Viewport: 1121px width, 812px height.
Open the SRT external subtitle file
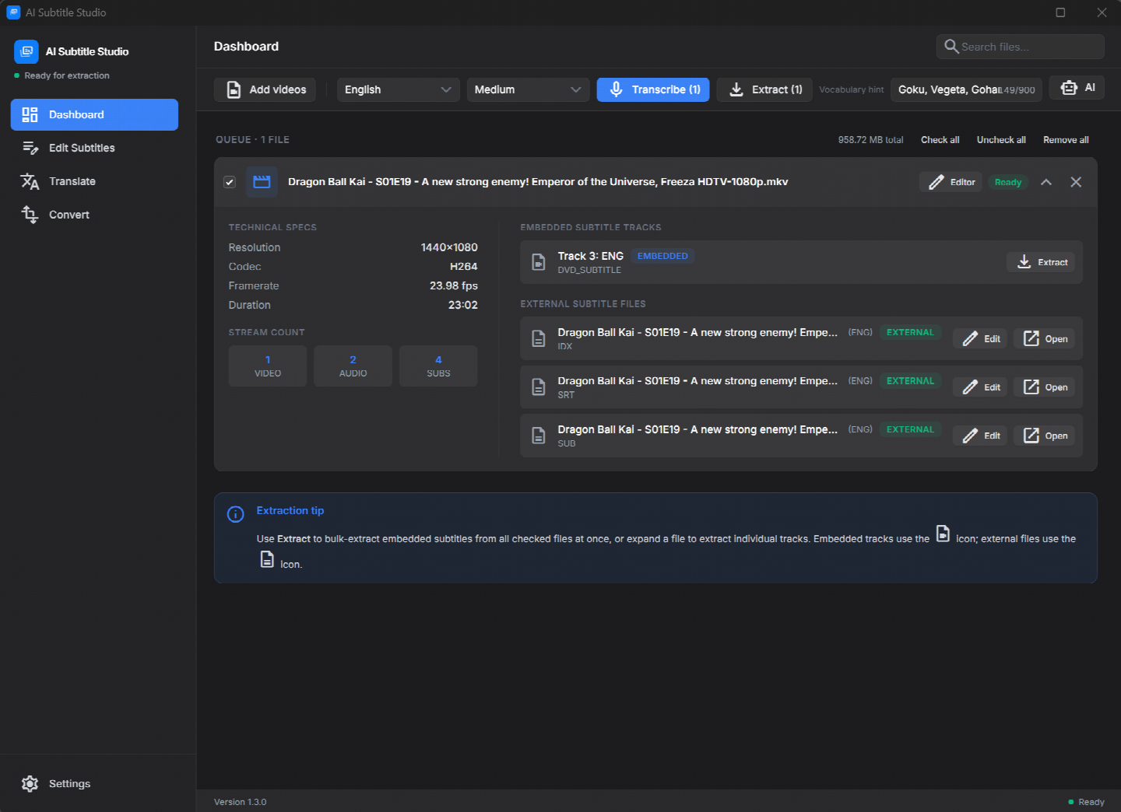coord(1044,387)
